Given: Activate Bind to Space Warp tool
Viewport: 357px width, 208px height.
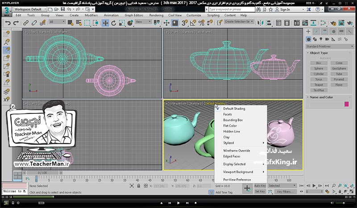Looking at the screenshot, I should pyautogui.click(x=42, y=23).
